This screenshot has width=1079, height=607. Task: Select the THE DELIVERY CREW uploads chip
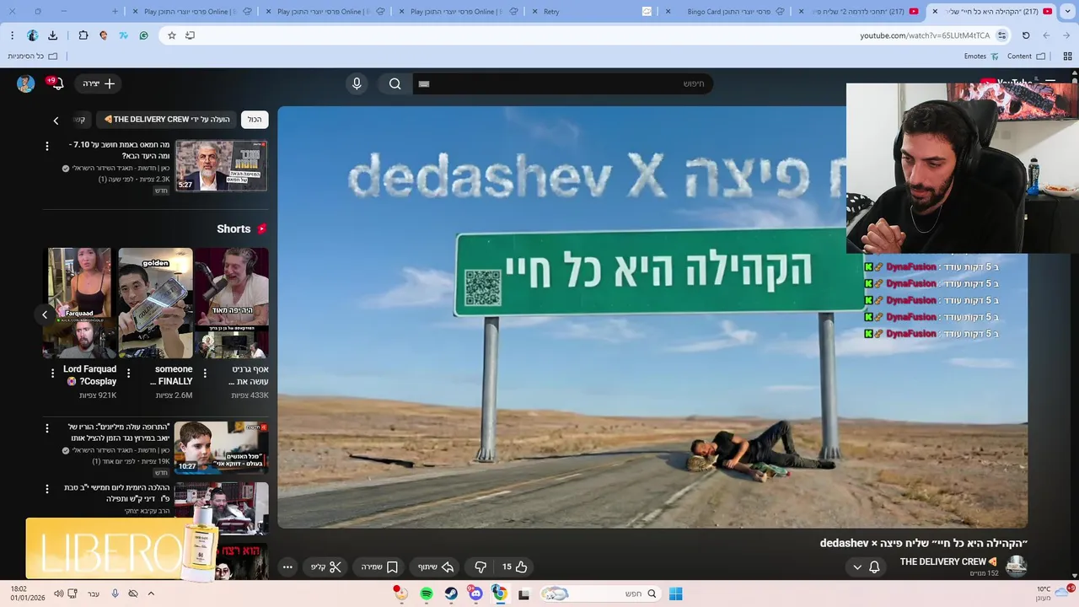tap(166, 120)
